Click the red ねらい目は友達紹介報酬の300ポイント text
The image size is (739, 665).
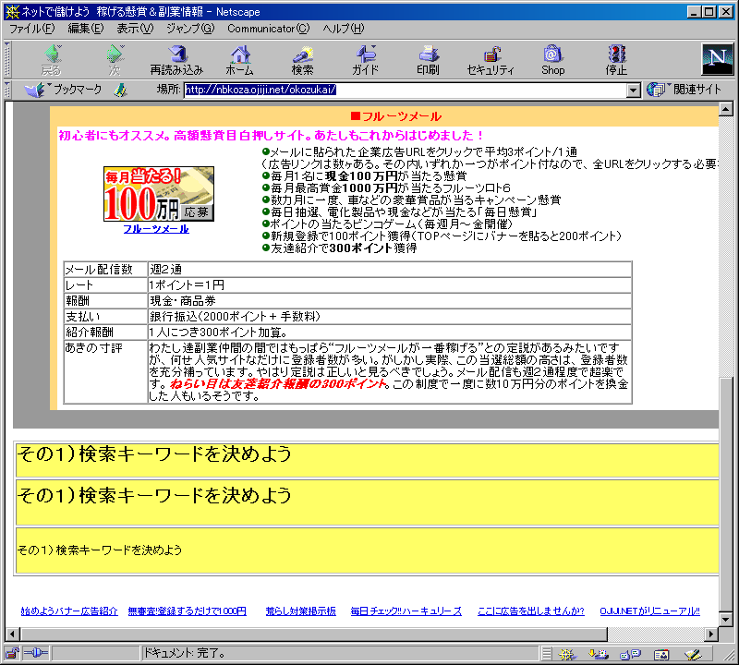(x=279, y=383)
